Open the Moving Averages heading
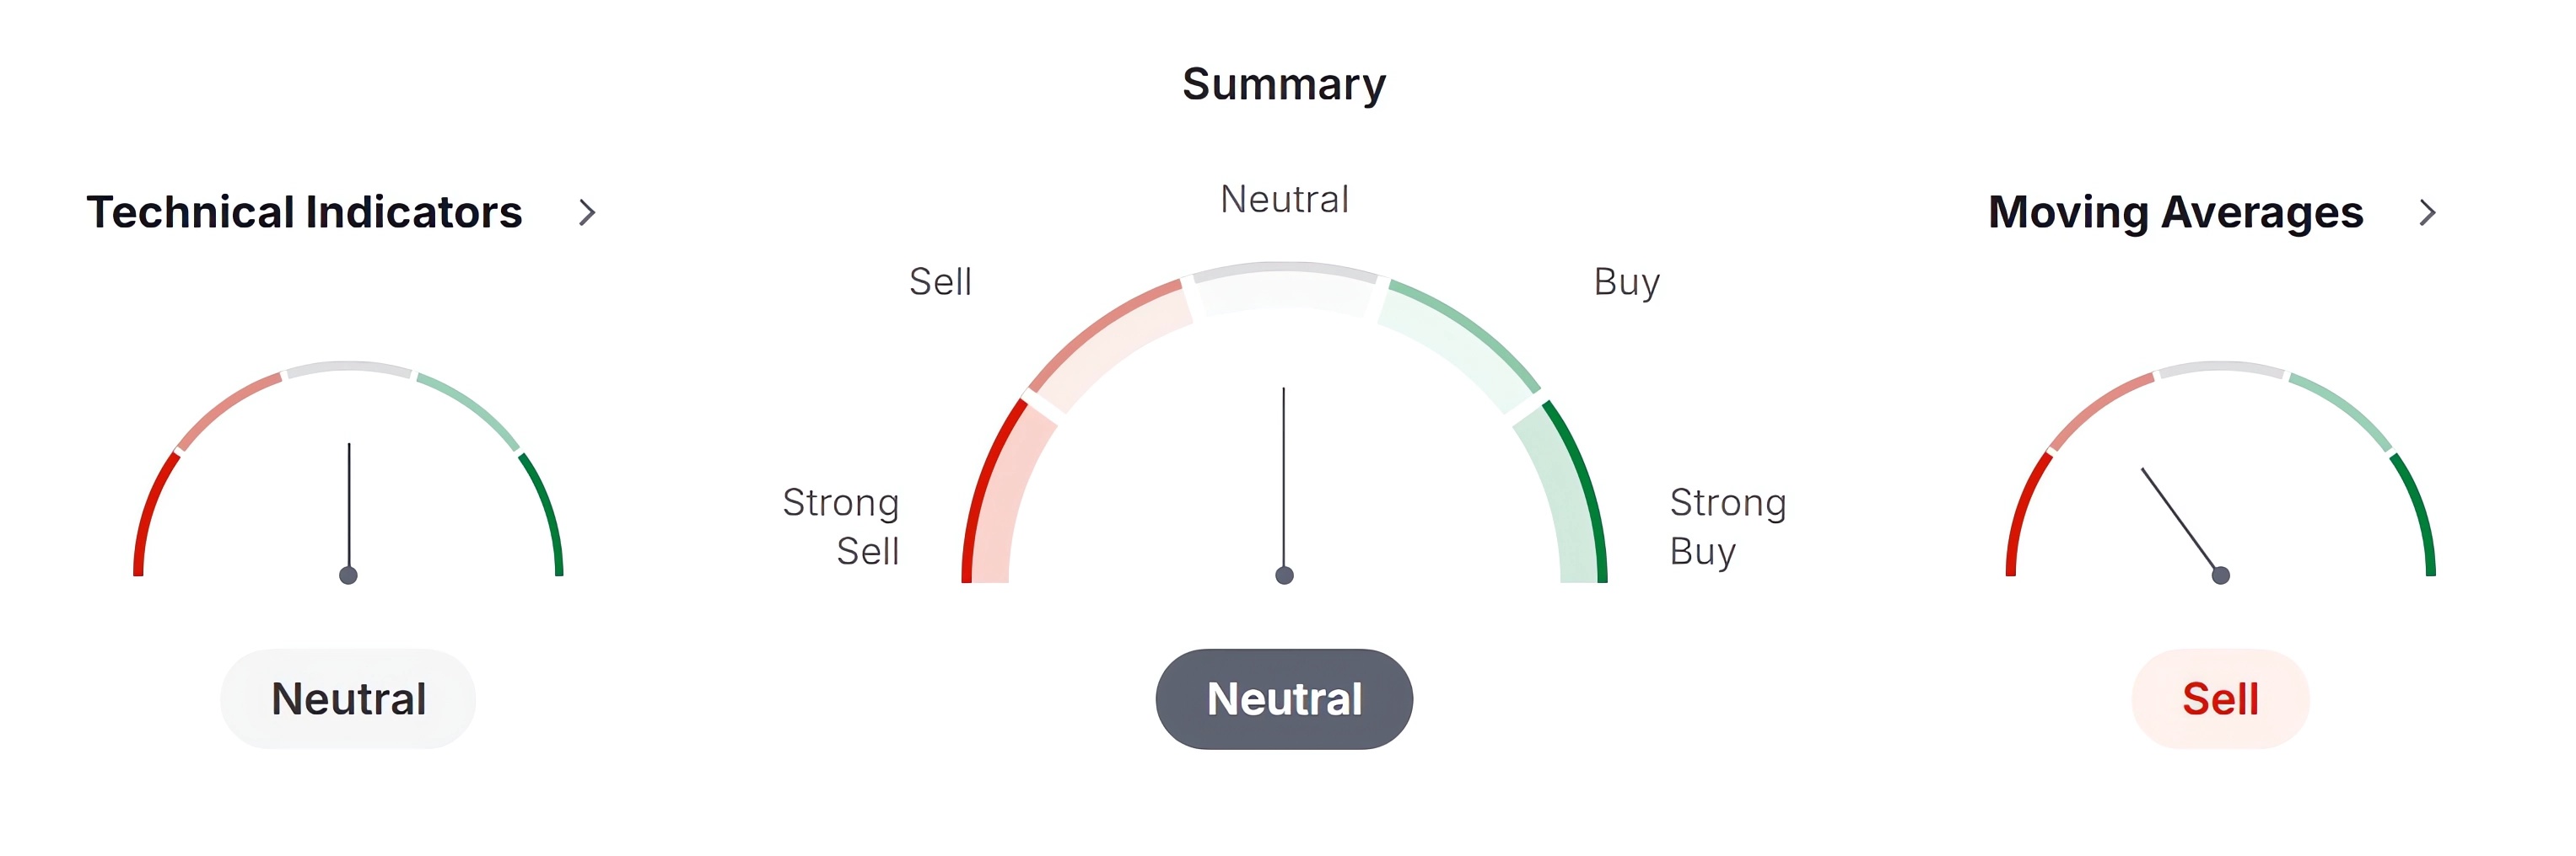The image size is (2576, 856). coord(2175,213)
